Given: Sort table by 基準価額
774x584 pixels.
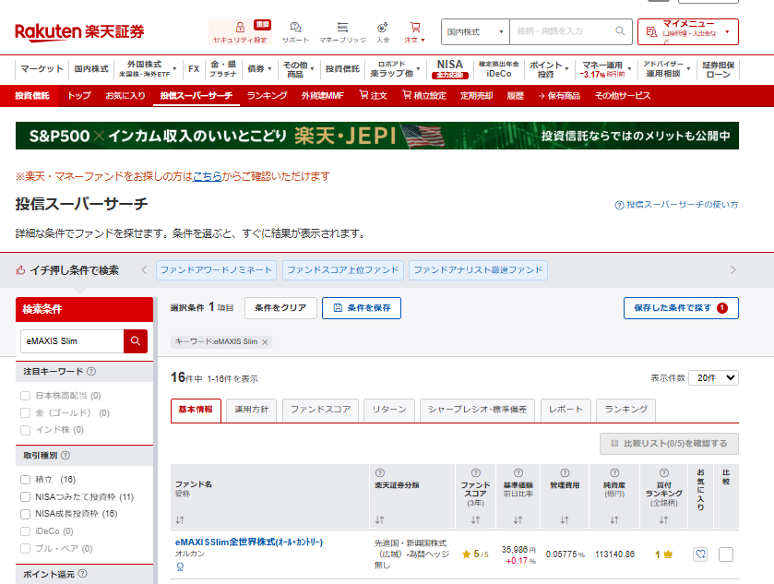Looking at the screenshot, I should tap(518, 519).
